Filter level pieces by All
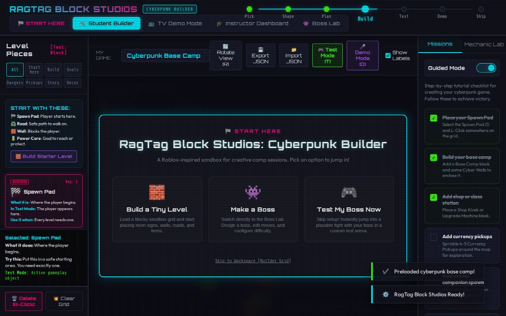This screenshot has width=506, height=316. tap(15, 70)
